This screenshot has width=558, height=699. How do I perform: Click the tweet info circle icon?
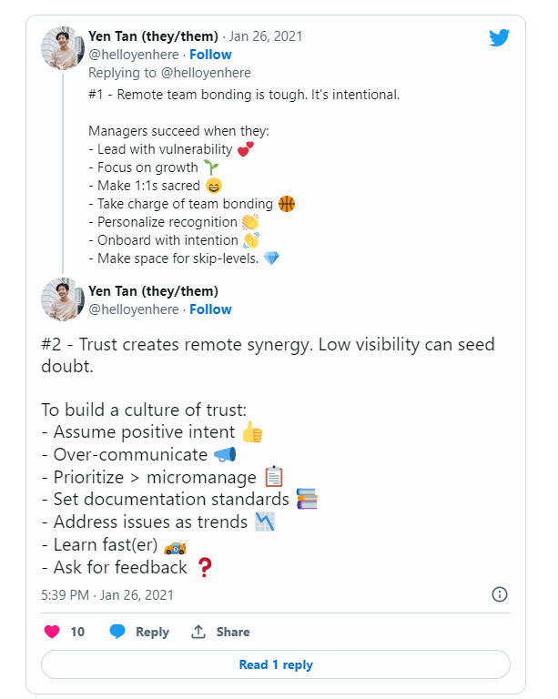(499, 594)
